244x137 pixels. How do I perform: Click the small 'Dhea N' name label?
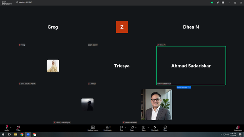point(161,45)
